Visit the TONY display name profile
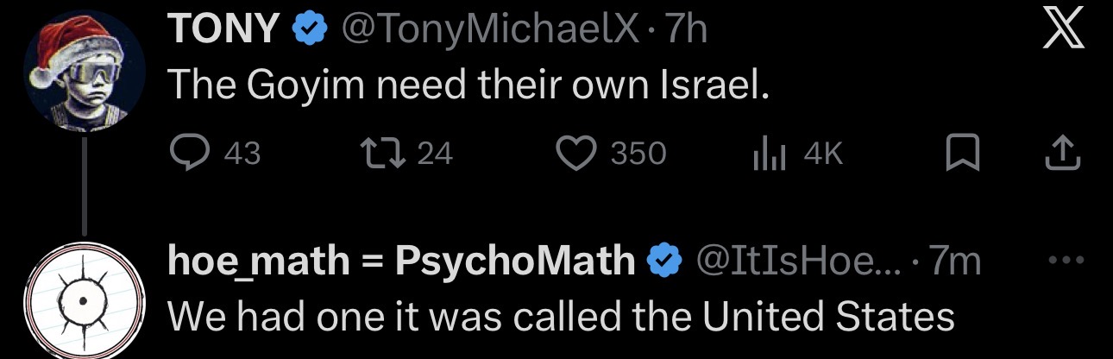 pyautogui.click(x=224, y=31)
